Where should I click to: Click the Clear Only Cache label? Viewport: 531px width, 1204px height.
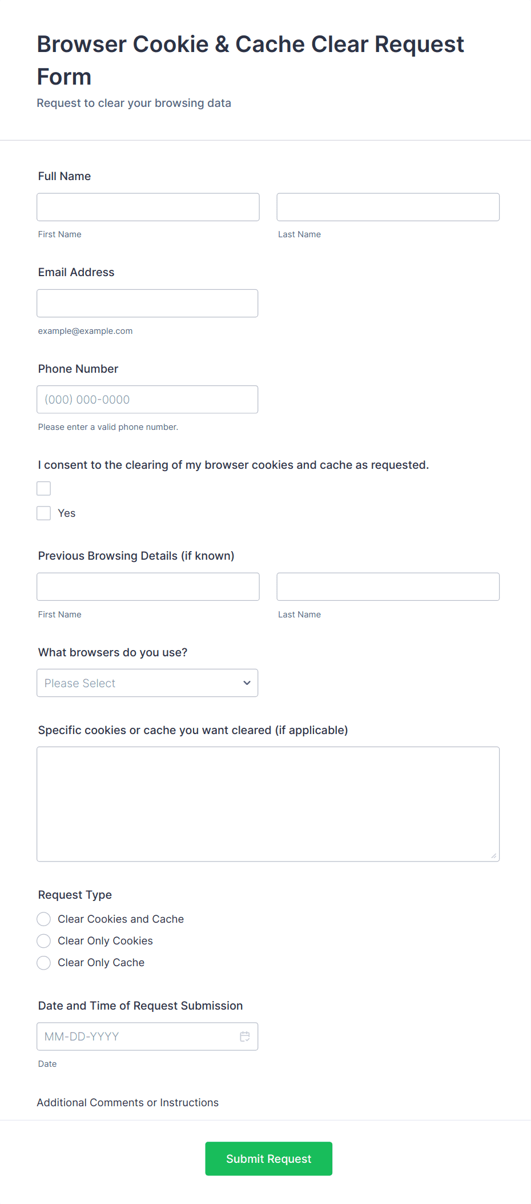[x=101, y=963]
